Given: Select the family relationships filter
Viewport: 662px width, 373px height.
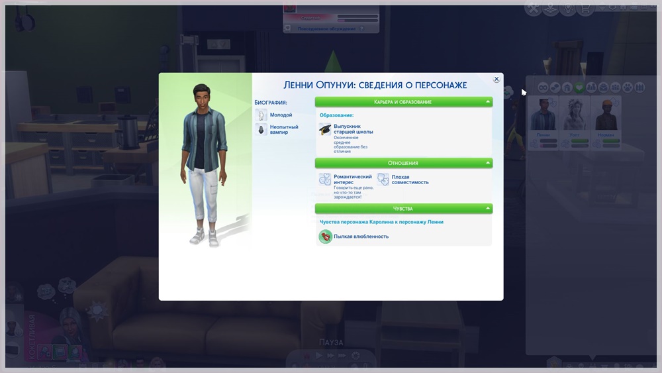Looking at the screenshot, I should point(591,87).
